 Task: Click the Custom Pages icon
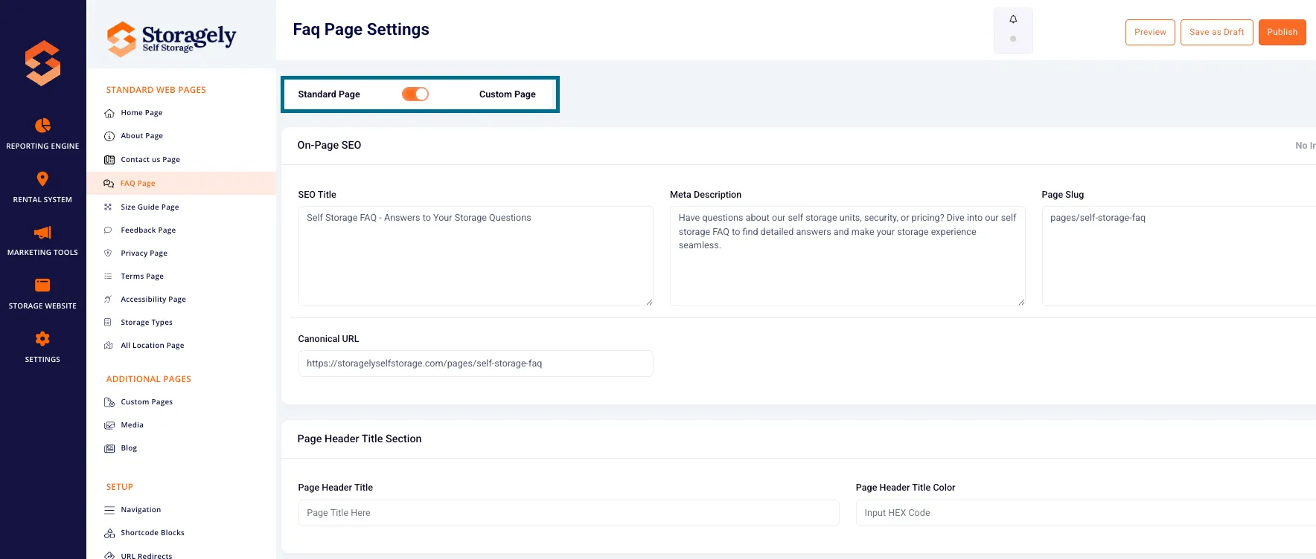109,402
